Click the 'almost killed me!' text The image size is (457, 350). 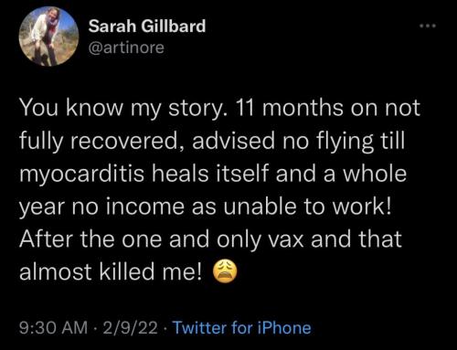point(111,271)
